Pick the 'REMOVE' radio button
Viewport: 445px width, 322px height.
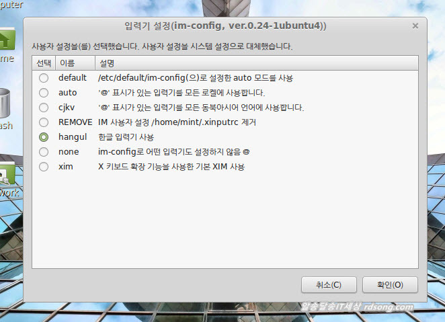[x=44, y=122]
